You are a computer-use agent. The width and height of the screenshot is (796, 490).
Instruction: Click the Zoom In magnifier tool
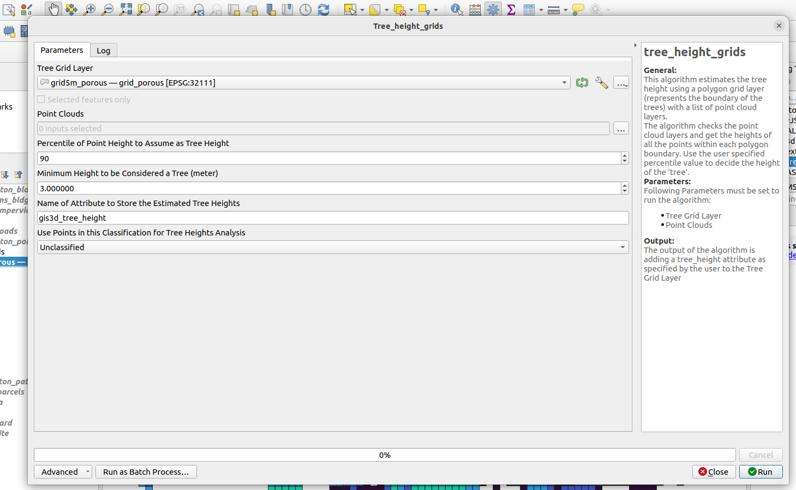[x=89, y=9]
